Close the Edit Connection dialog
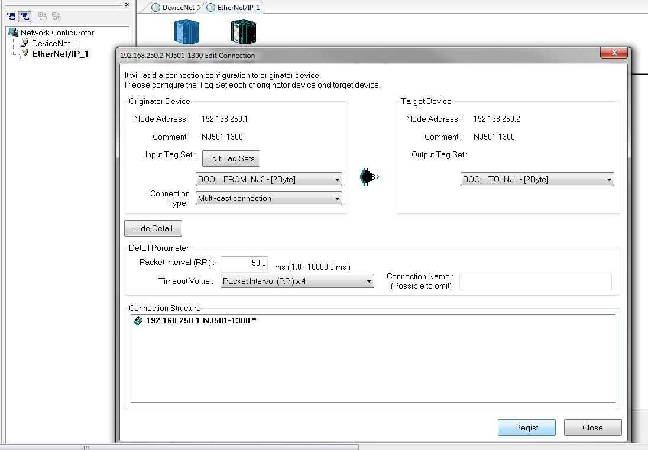648x450 pixels. coord(614,53)
